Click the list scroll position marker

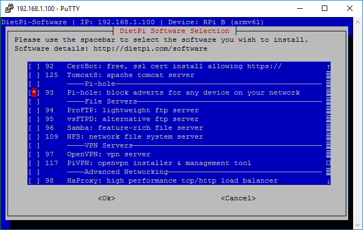328,163
